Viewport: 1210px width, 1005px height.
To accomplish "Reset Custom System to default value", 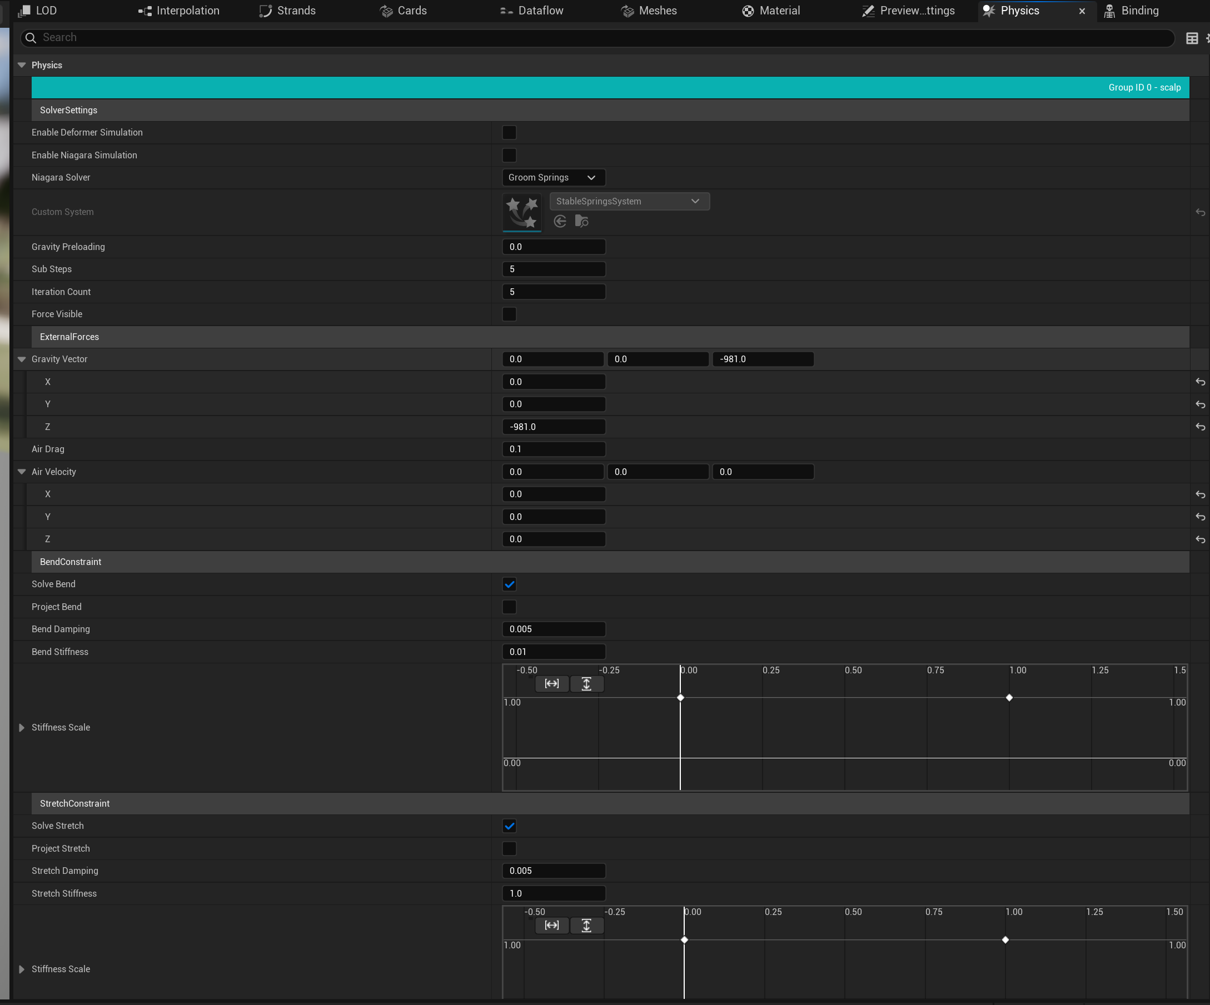I will 1199,213.
